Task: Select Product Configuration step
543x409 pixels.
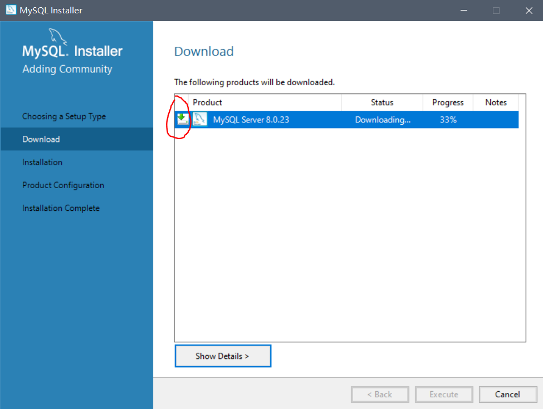Action: (63, 185)
